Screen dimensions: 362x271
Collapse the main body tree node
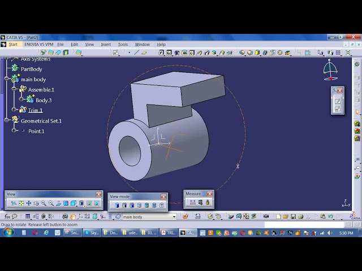pyautogui.click(x=7, y=80)
